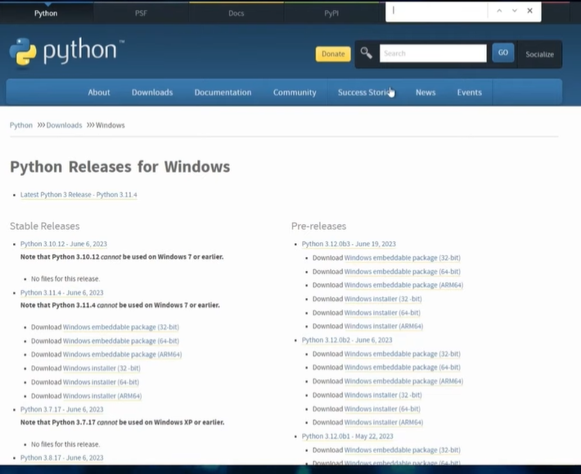Download 3.12.0b3 Windows embeddable package (ARM64)
This screenshot has width=581, height=474.
coord(404,285)
